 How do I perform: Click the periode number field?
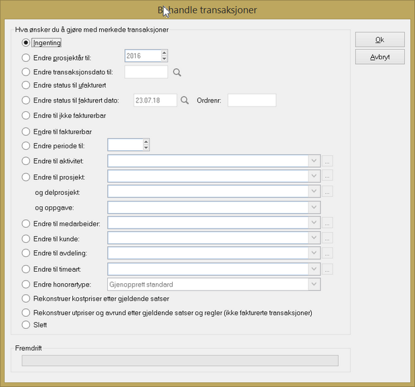pyautogui.click(x=126, y=145)
